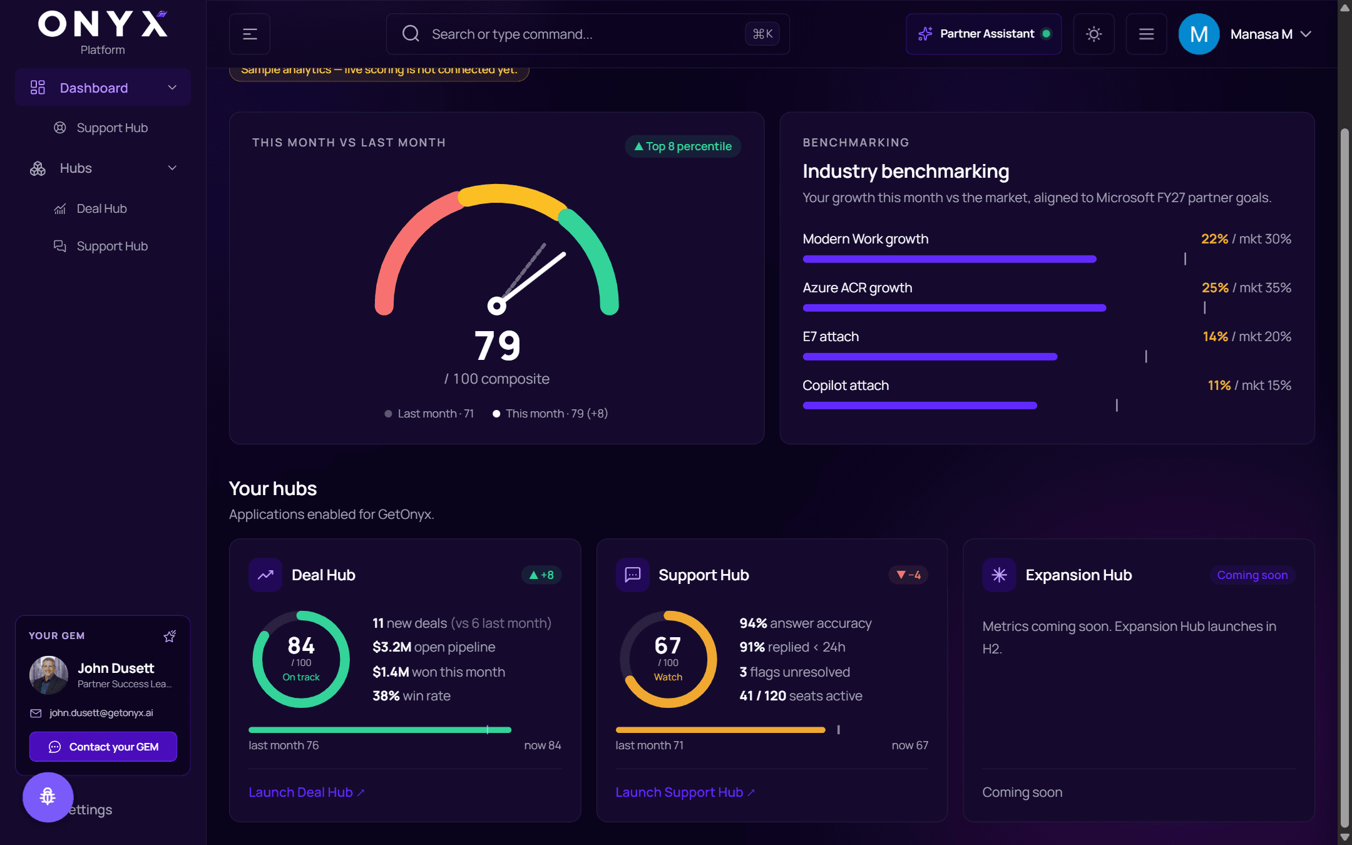
Task: Click the search magnifier icon
Action: coord(411,34)
